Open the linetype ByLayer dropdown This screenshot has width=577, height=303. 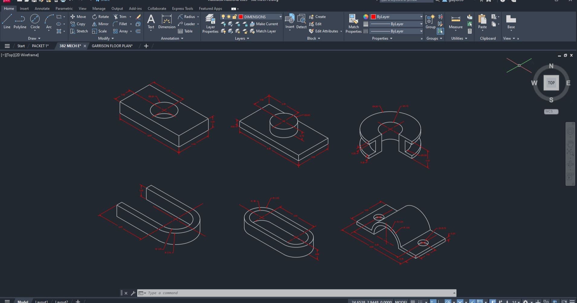click(421, 31)
